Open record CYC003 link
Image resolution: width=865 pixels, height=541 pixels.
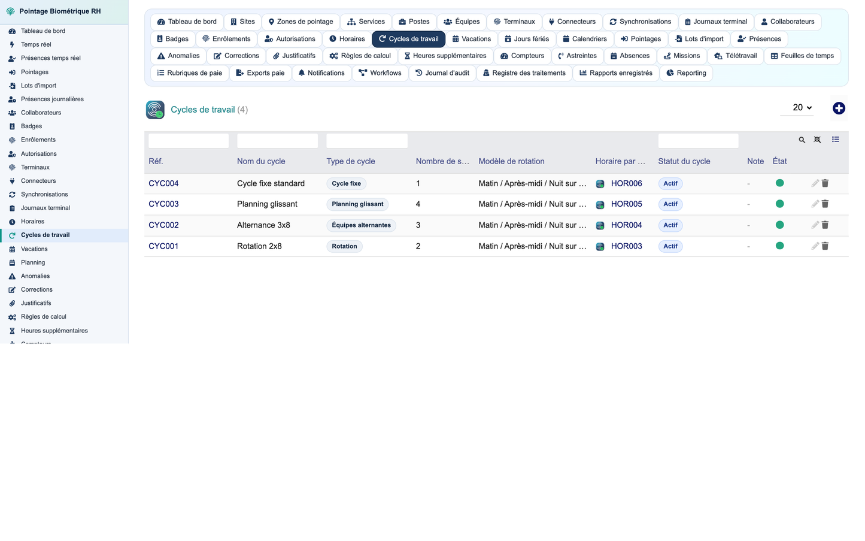coord(163,204)
